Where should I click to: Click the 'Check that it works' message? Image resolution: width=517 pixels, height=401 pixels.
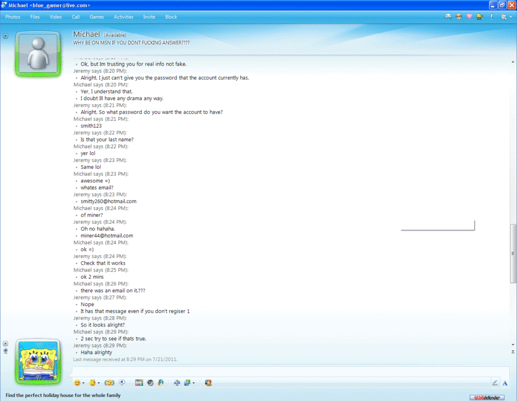[x=103, y=263]
